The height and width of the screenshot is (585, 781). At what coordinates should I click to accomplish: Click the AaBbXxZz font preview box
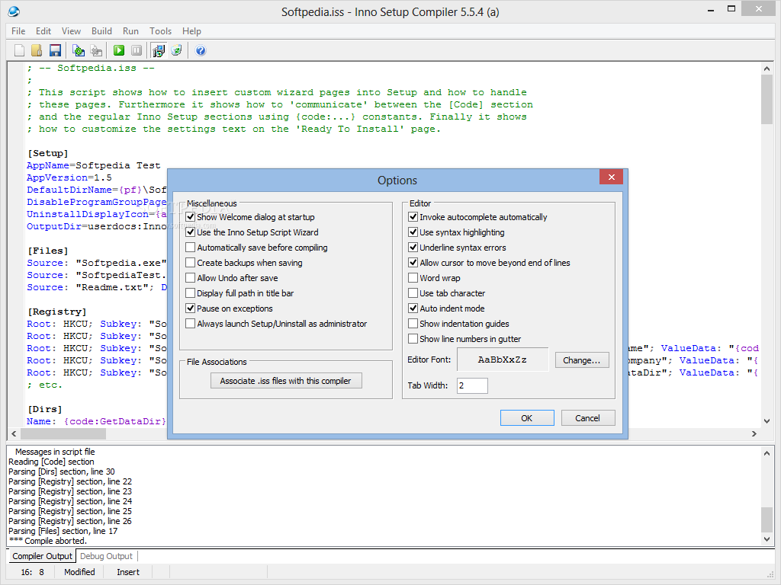(x=503, y=360)
